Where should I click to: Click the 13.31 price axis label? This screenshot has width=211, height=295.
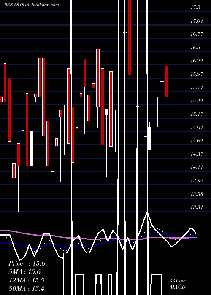click(x=197, y=207)
